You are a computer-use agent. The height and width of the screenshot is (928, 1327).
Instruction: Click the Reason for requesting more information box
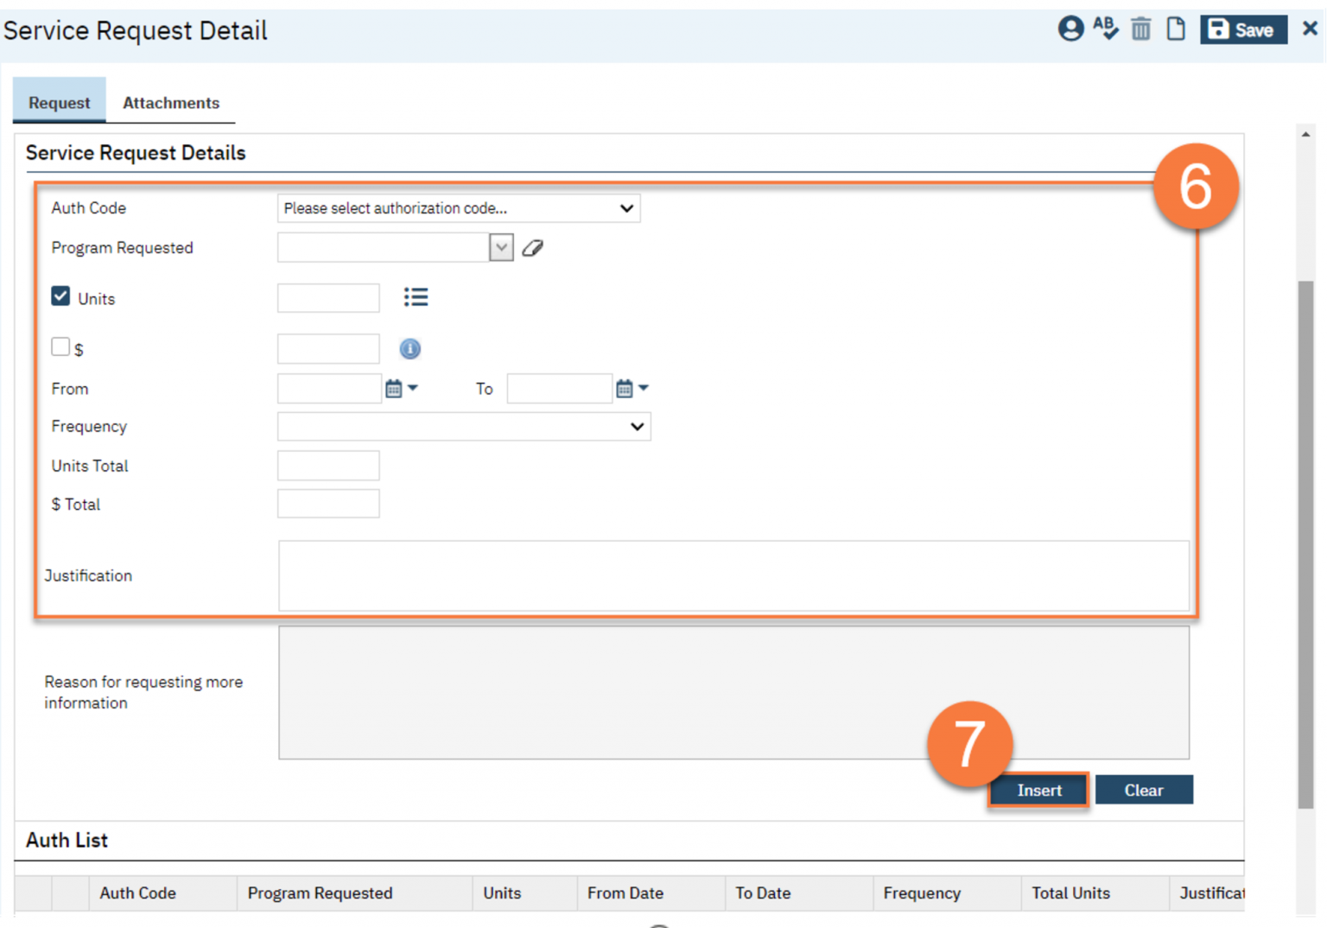[x=733, y=693]
